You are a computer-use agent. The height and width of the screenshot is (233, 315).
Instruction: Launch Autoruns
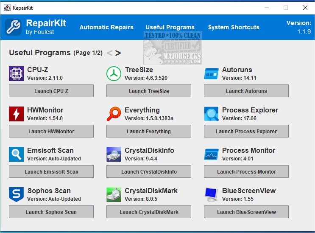(246, 91)
